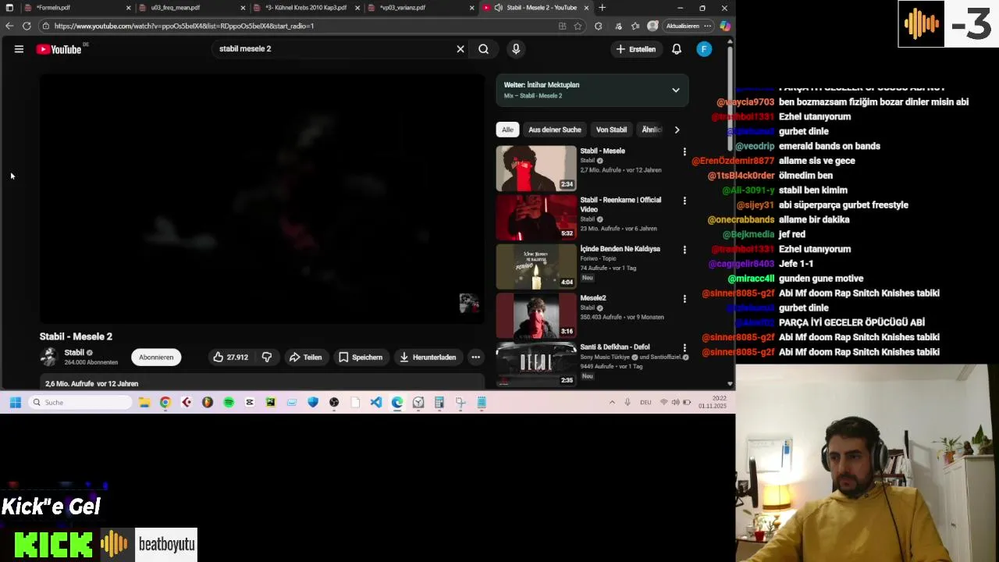Share the video via Teilen

[x=305, y=357]
